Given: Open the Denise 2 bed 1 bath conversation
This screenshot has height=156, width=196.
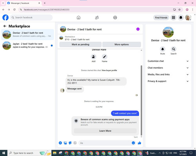Looking at the screenshot, I should coord(27,35).
